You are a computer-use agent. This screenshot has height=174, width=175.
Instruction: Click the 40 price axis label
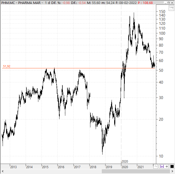[x=161, y=82]
